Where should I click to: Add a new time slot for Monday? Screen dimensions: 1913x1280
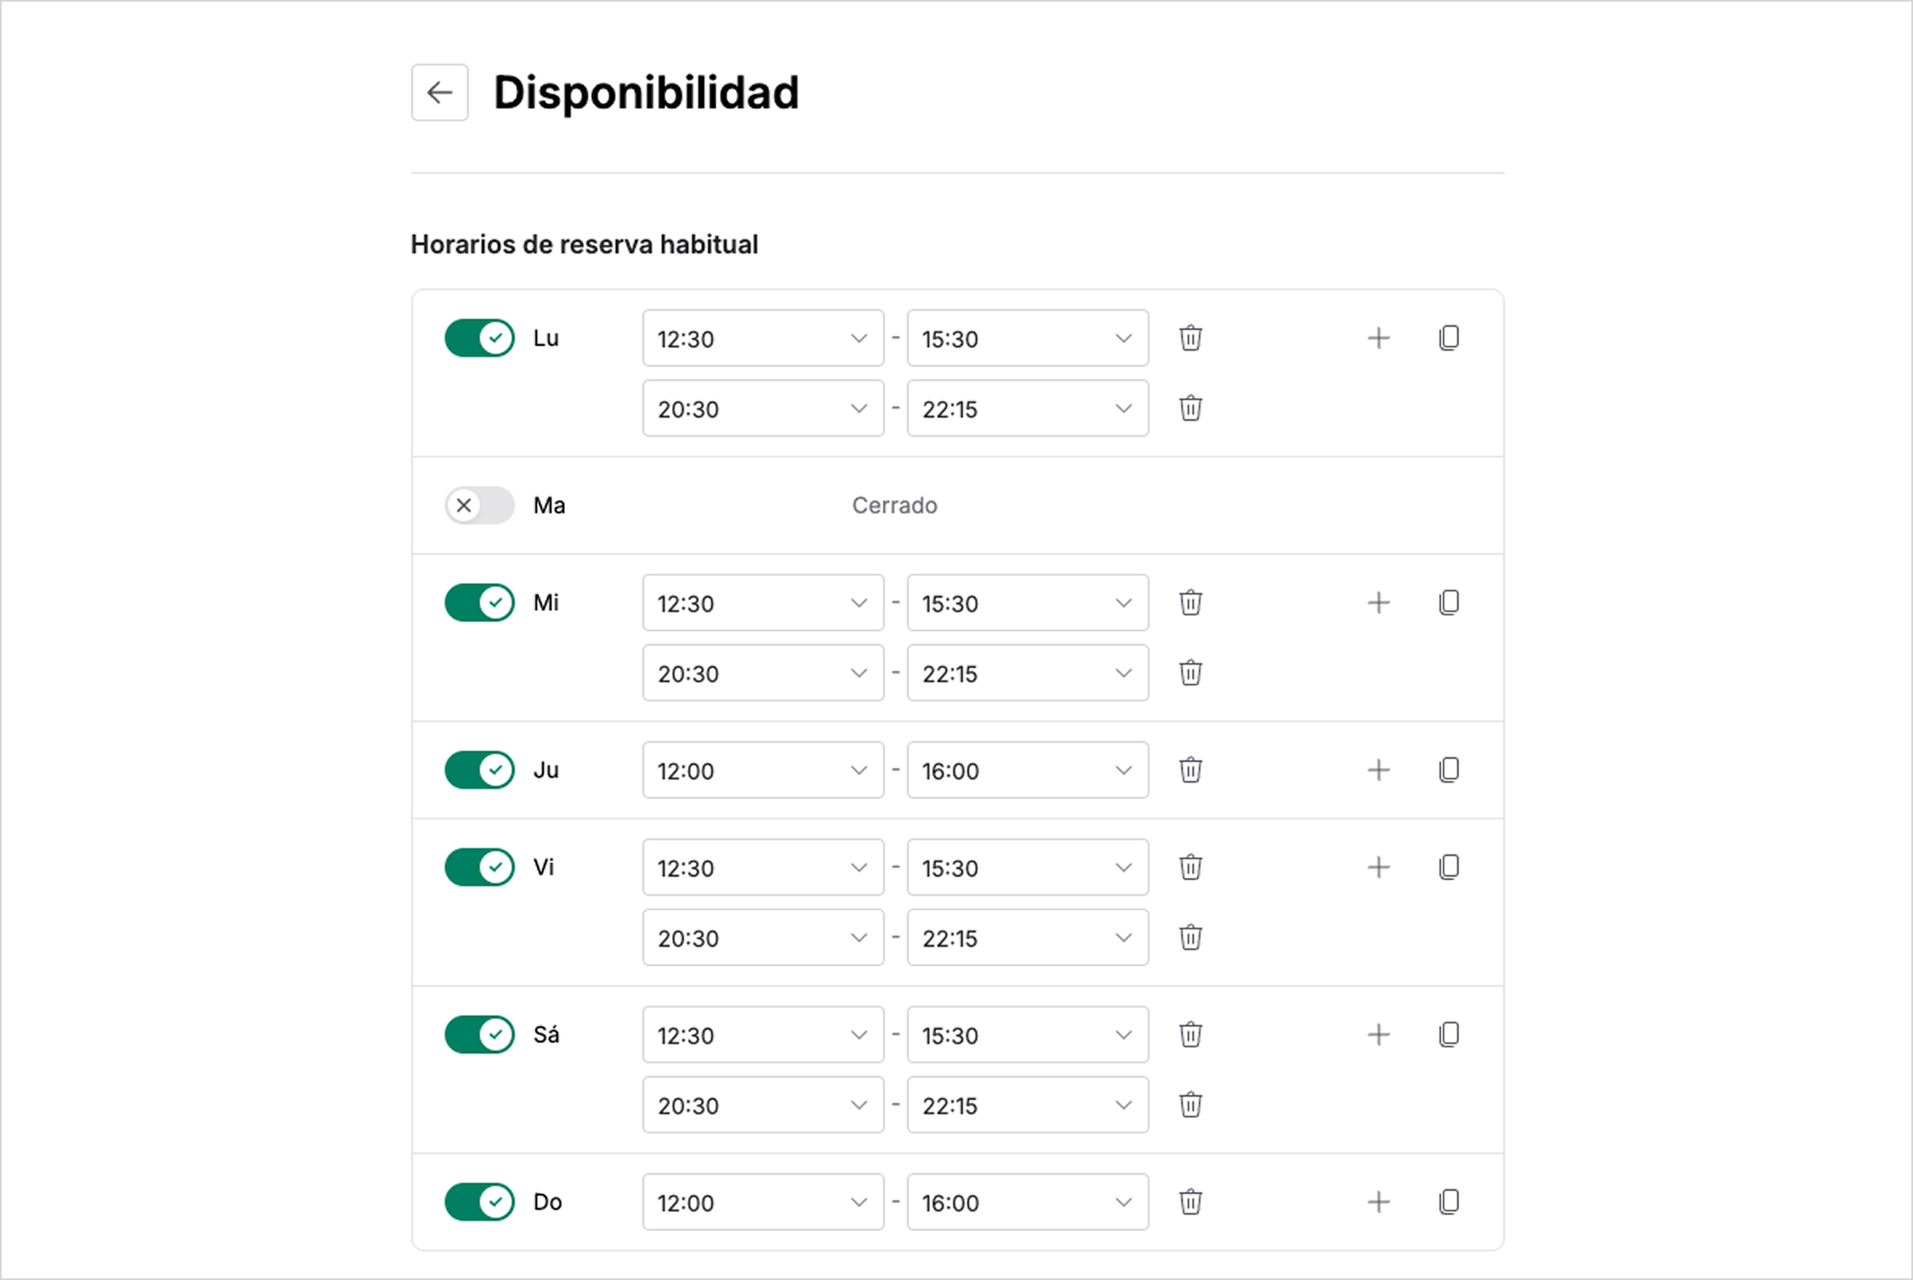coord(1378,338)
